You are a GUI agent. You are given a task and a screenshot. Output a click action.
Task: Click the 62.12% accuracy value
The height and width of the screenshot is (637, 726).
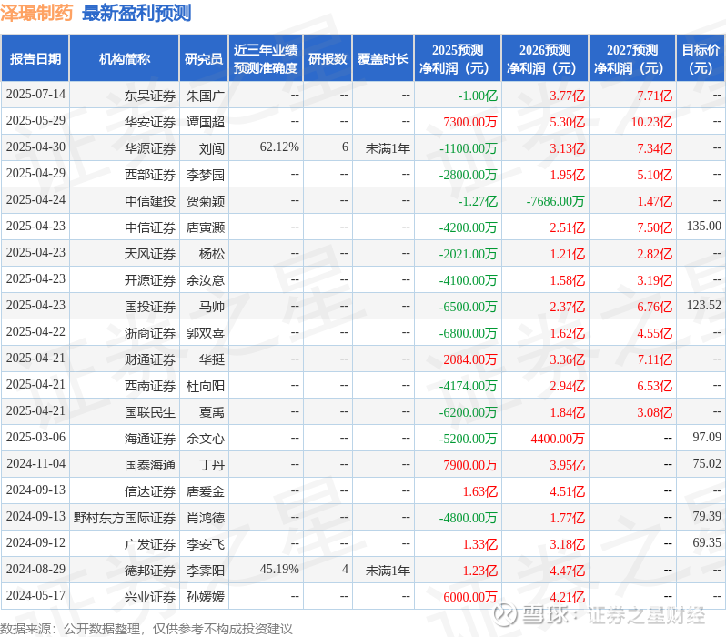(x=279, y=147)
